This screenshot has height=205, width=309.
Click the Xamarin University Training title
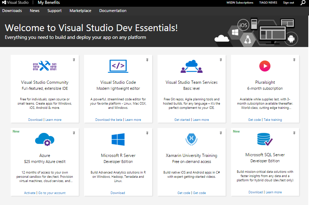[x=192, y=156]
